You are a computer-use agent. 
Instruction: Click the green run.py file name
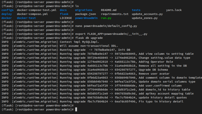[x=106, y=18]
